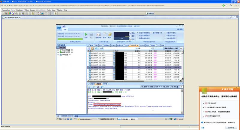
Task: Open dropdown of first data stream toolbar icon
Action: [91, 87]
